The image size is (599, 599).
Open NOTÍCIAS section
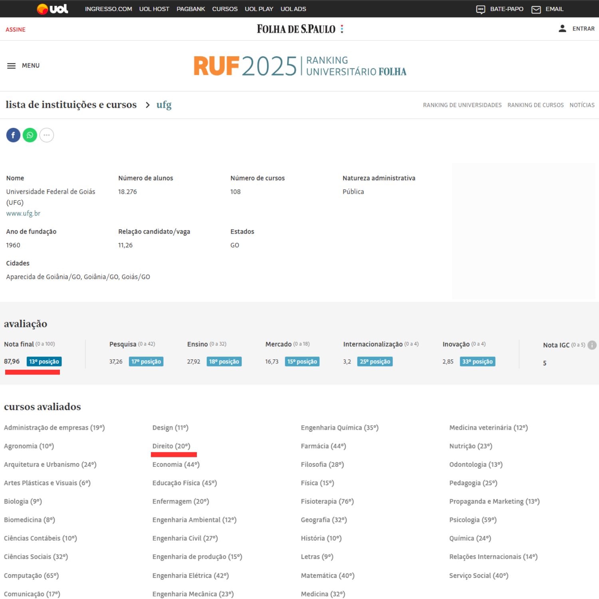582,105
